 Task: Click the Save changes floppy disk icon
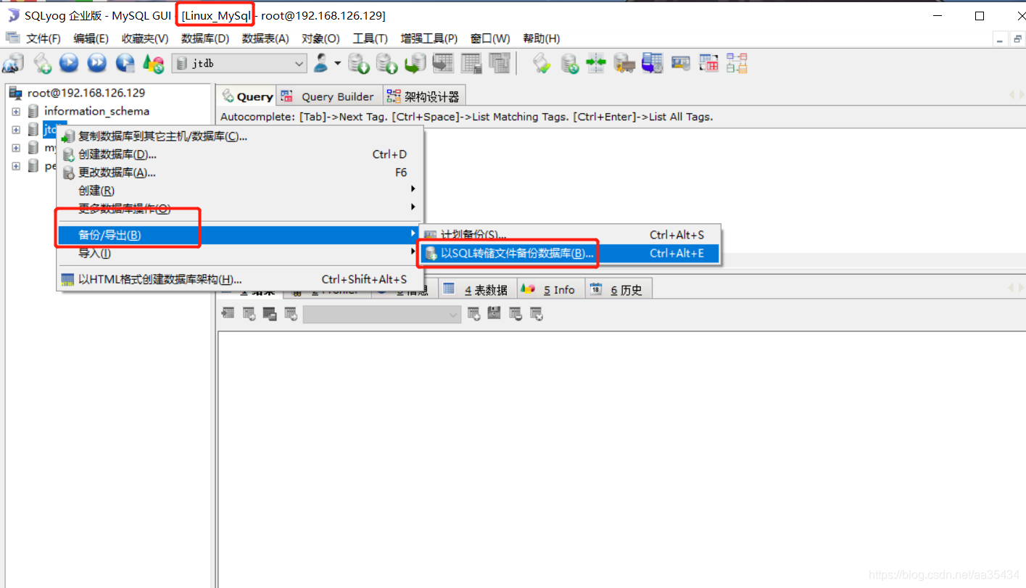[495, 314]
